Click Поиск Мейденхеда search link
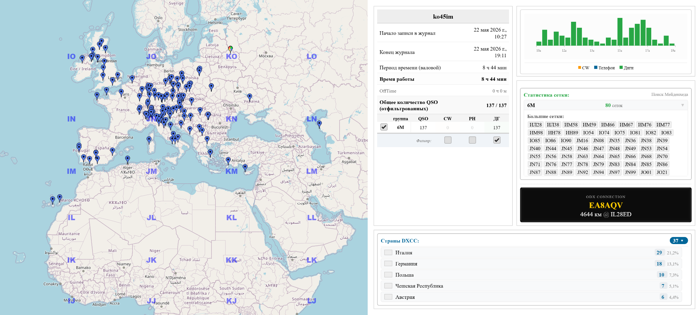Image resolution: width=697 pixels, height=315 pixels. [x=669, y=94]
